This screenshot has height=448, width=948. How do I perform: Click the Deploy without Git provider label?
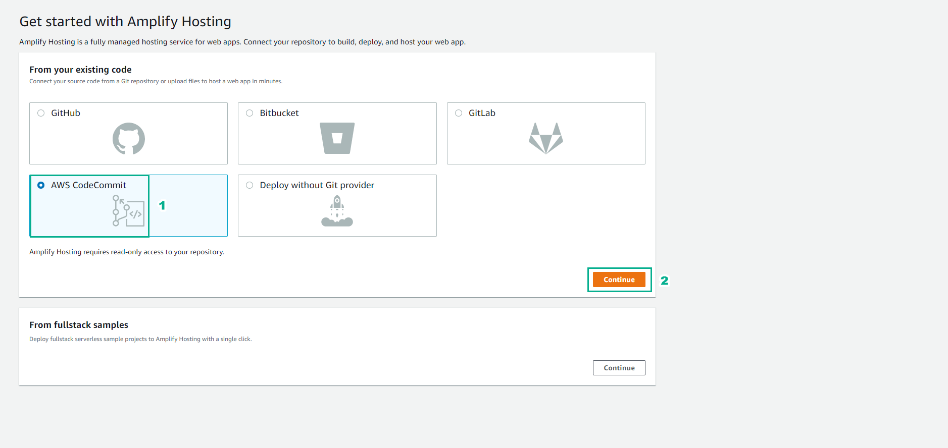tap(317, 185)
